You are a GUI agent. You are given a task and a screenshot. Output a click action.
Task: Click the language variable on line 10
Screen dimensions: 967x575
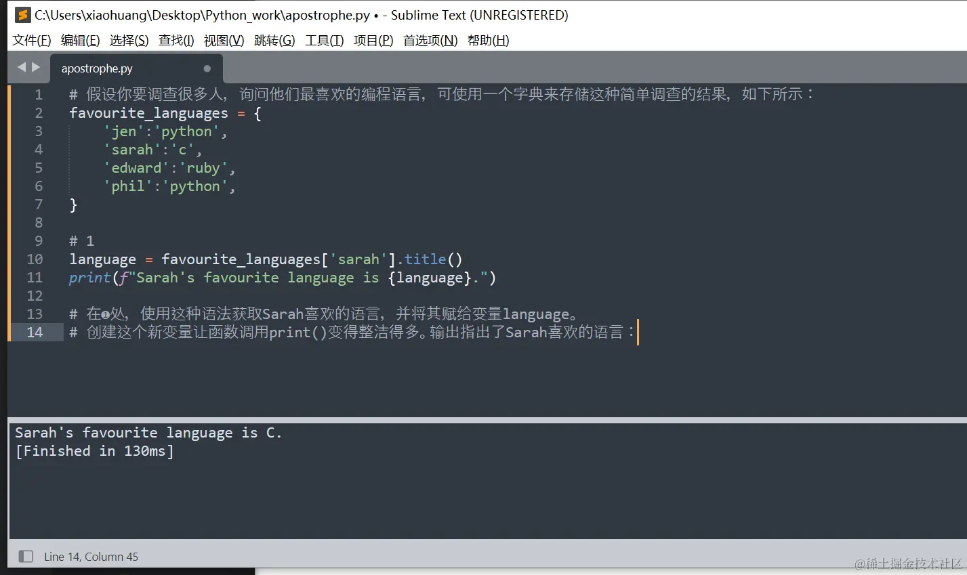(x=102, y=259)
